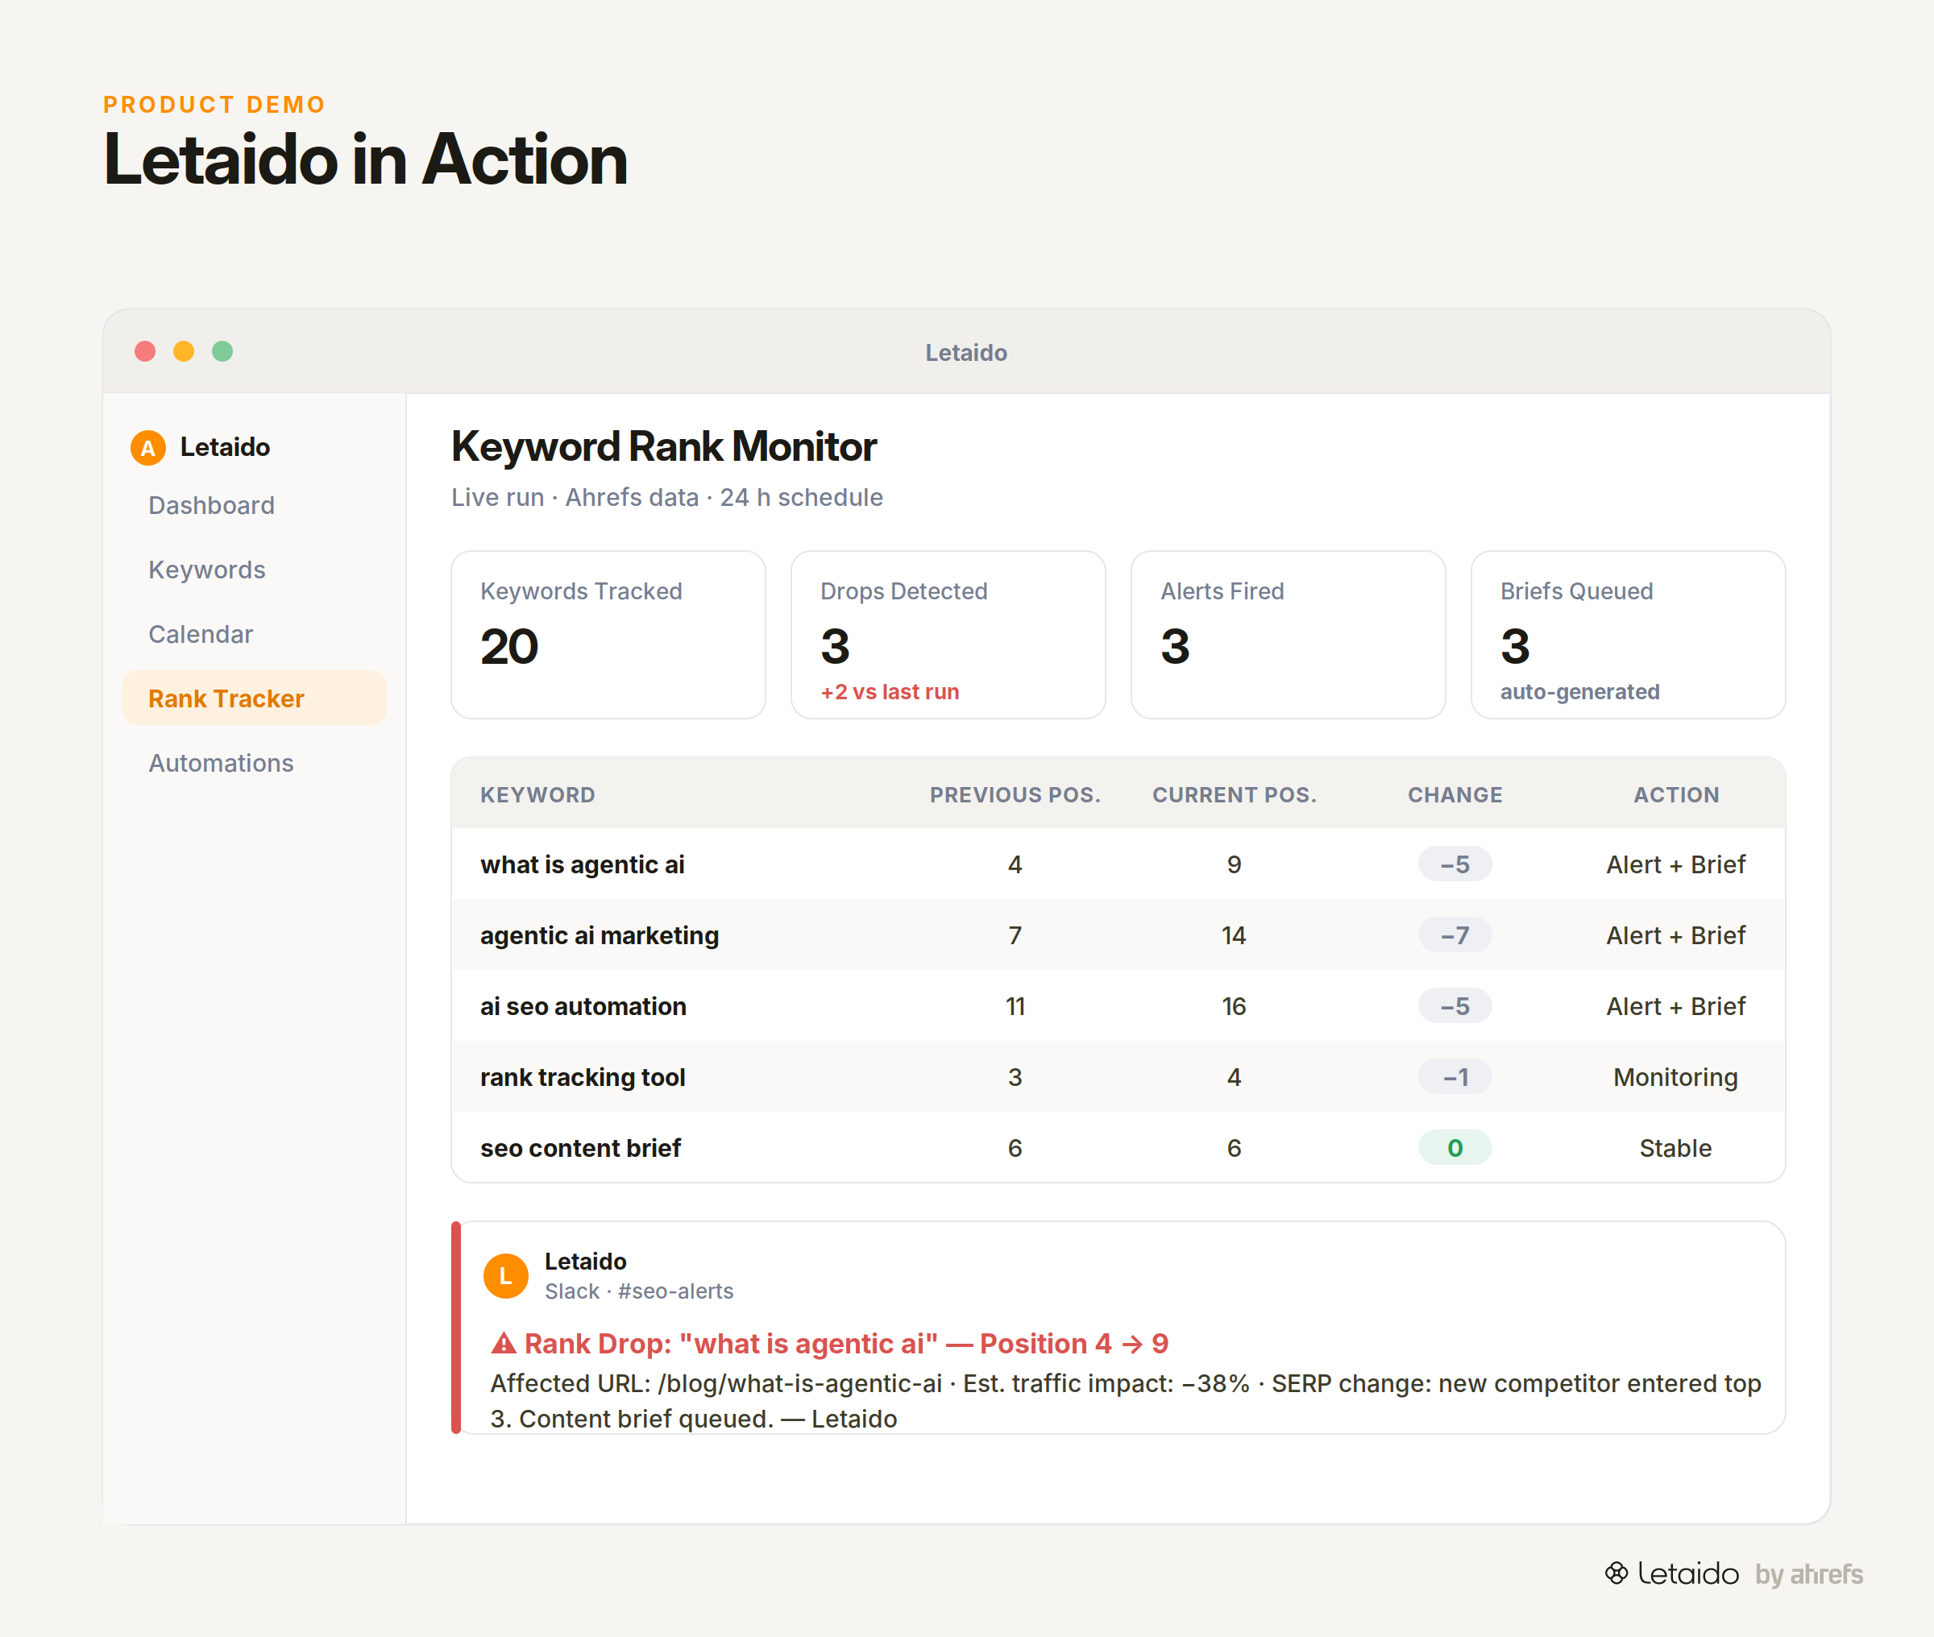Screen dimensions: 1934x1637
Task: Click current position 14 for agentic ai marketing
Action: tap(1235, 935)
